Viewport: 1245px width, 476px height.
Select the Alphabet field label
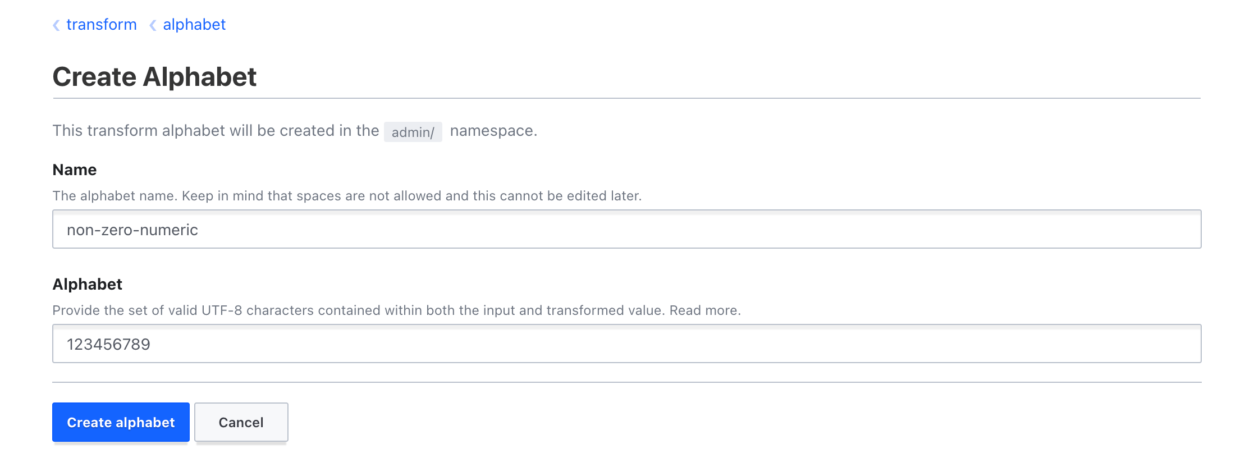88,284
